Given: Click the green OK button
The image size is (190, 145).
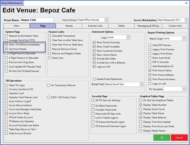Looking at the screenshot, I should pos(161,137).
